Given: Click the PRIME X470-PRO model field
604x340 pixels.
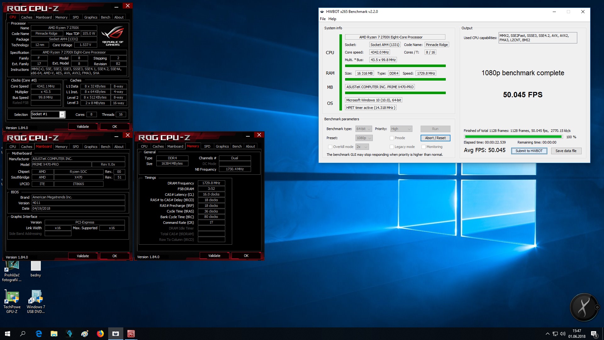Looking at the screenshot, I should click(62, 164).
